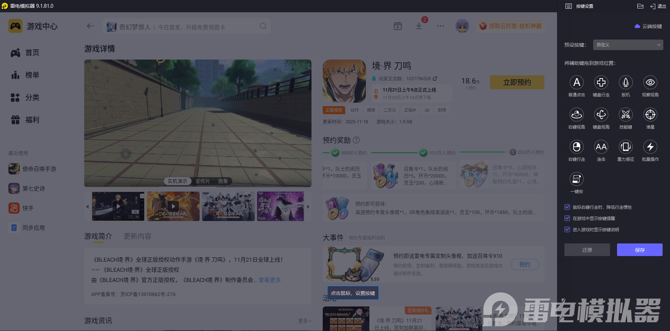Click the 二次元 genre tag
Viewport: 670px width, 331px height.
(389, 110)
